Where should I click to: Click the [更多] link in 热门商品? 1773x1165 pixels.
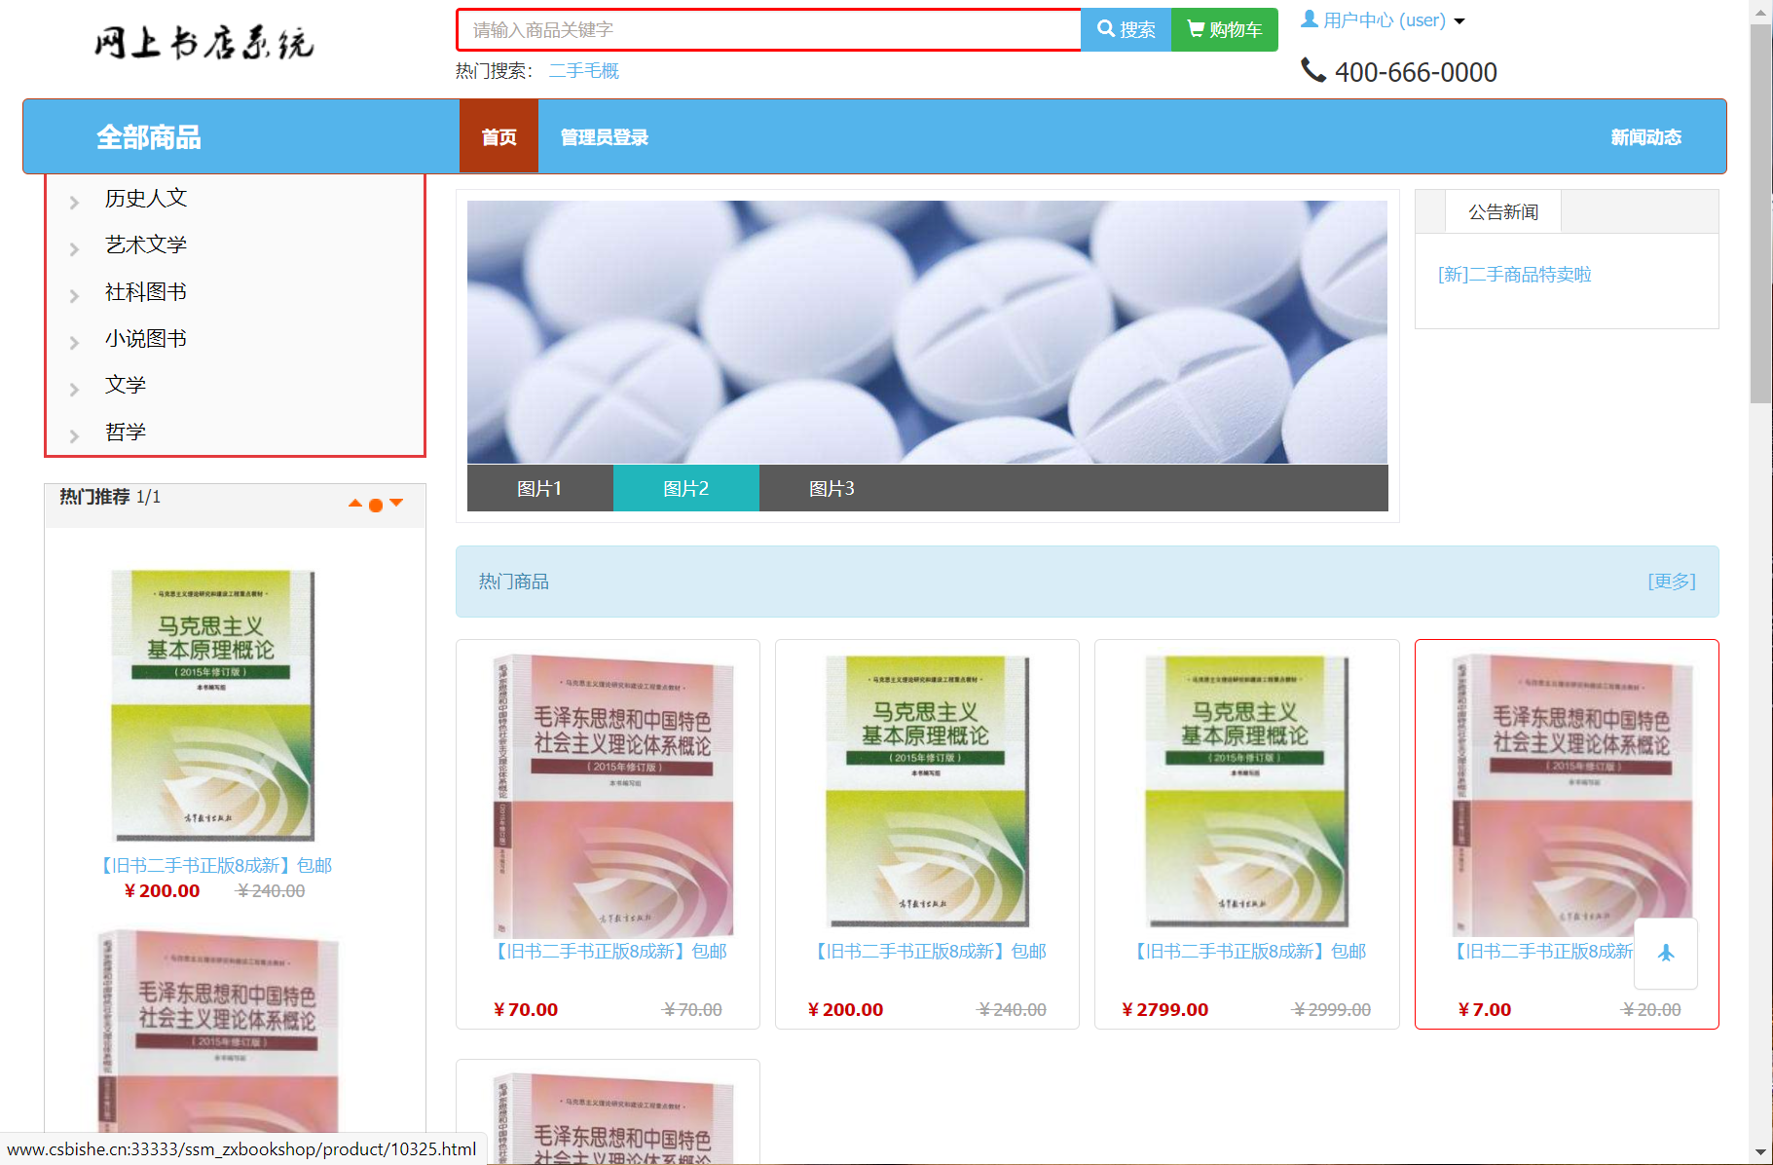1671,581
